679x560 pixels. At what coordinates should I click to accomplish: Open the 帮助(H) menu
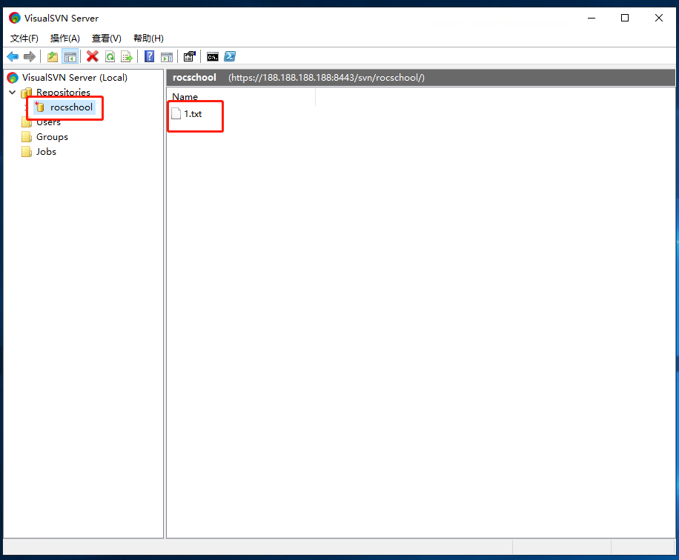click(x=148, y=38)
